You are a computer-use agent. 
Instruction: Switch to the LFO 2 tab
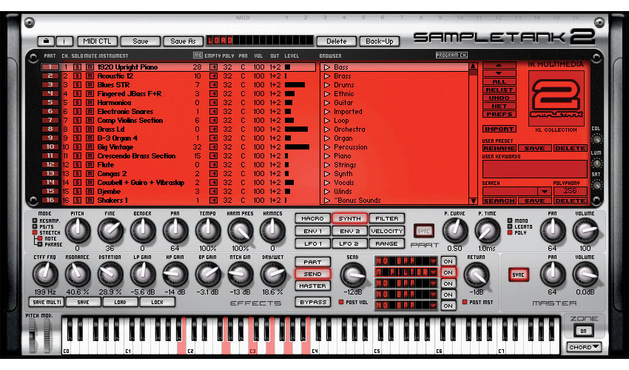pyautogui.click(x=349, y=243)
